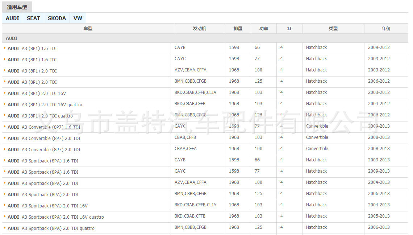Click year 2004-2012
The height and width of the screenshot is (235, 413).
(379, 104)
